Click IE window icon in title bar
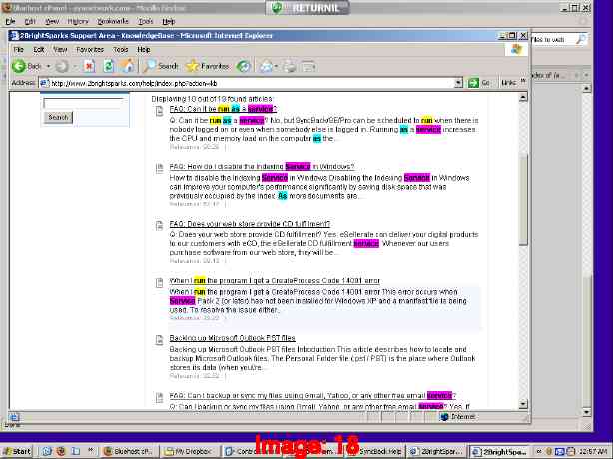The height and width of the screenshot is (459, 613). (14, 36)
